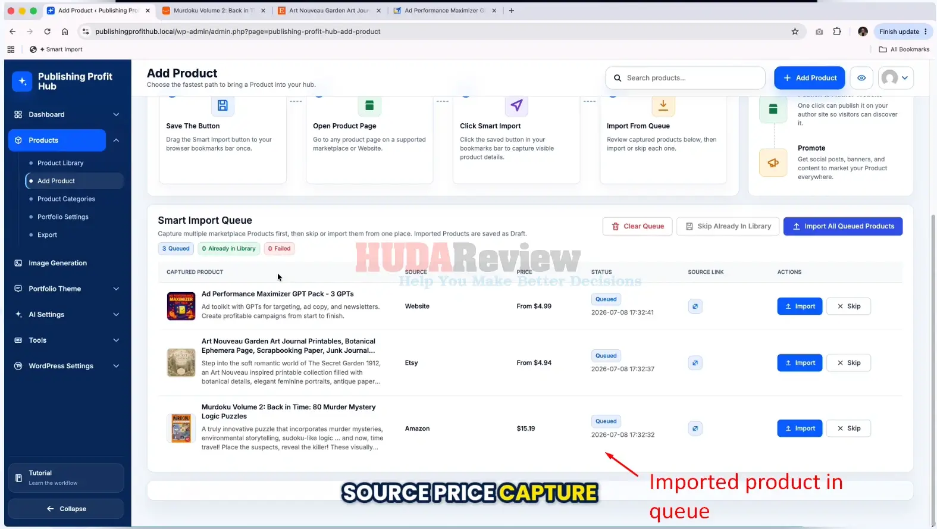Image resolution: width=937 pixels, height=529 pixels.
Task: Click the Clear Queue button
Action: (x=637, y=226)
